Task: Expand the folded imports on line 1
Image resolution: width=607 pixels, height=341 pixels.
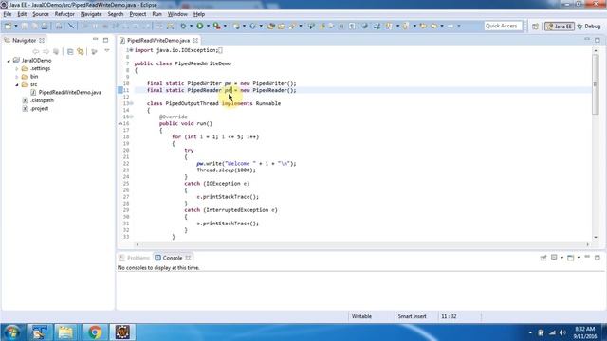Action: [x=131, y=50]
